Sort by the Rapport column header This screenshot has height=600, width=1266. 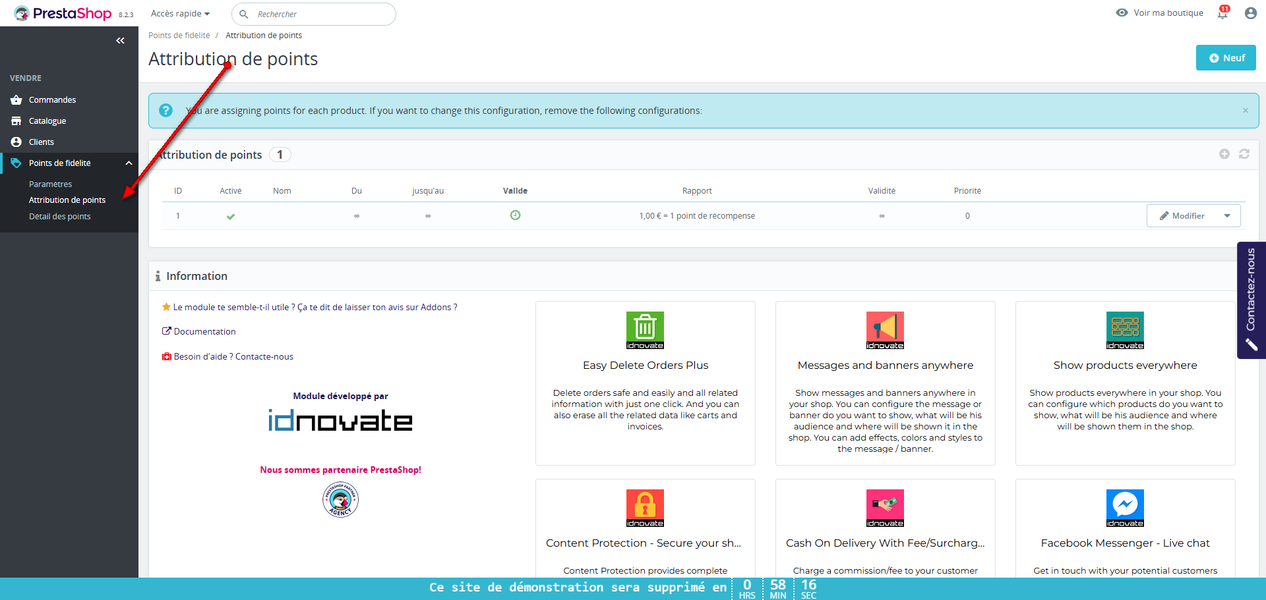point(697,191)
